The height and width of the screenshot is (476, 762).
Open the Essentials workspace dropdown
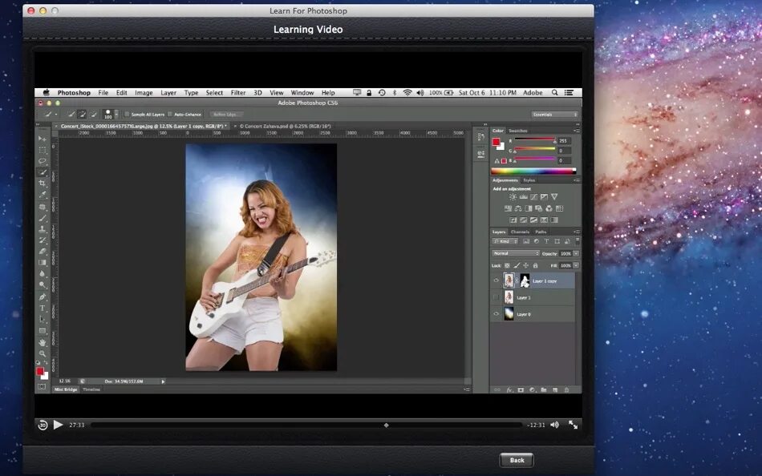click(556, 115)
